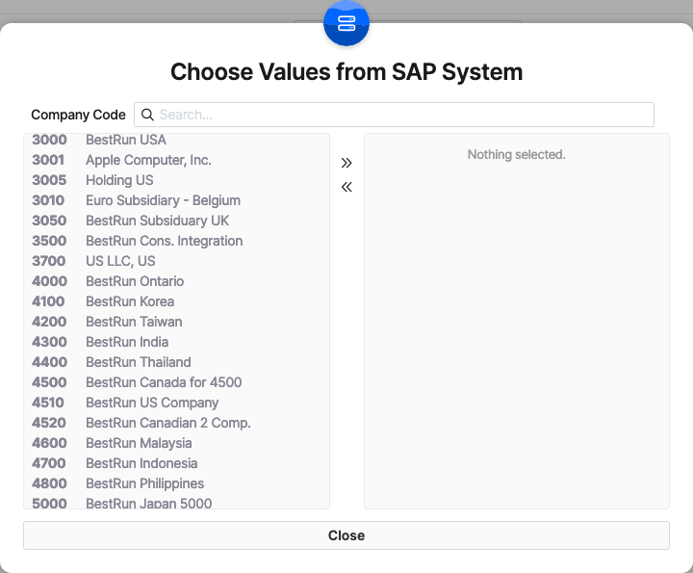
Task: Click the Company Code label
Action: pyautogui.click(x=78, y=115)
